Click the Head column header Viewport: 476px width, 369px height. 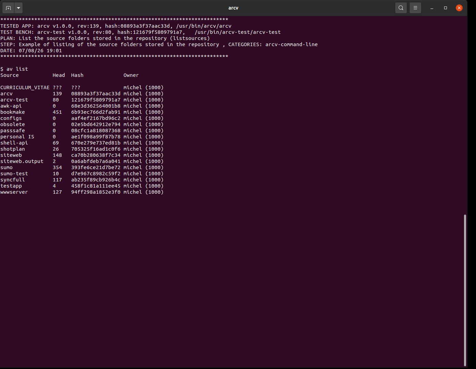pos(59,75)
